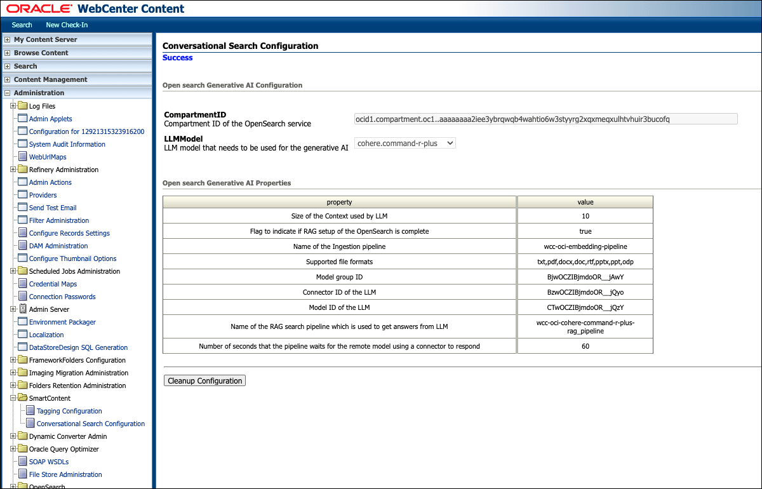Expand the My Content Server tray
The image size is (762, 489).
(x=7, y=39)
